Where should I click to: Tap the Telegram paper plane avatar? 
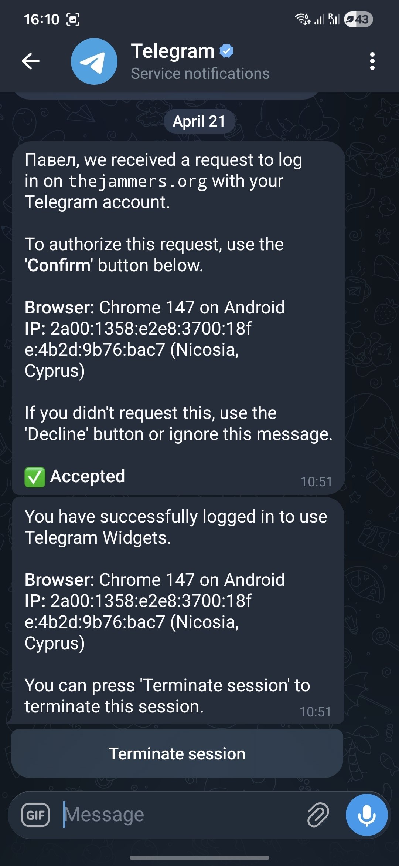(x=94, y=61)
